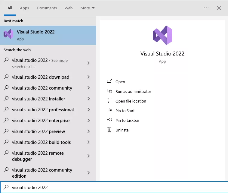Click the Open file location icon

pos(109,101)
